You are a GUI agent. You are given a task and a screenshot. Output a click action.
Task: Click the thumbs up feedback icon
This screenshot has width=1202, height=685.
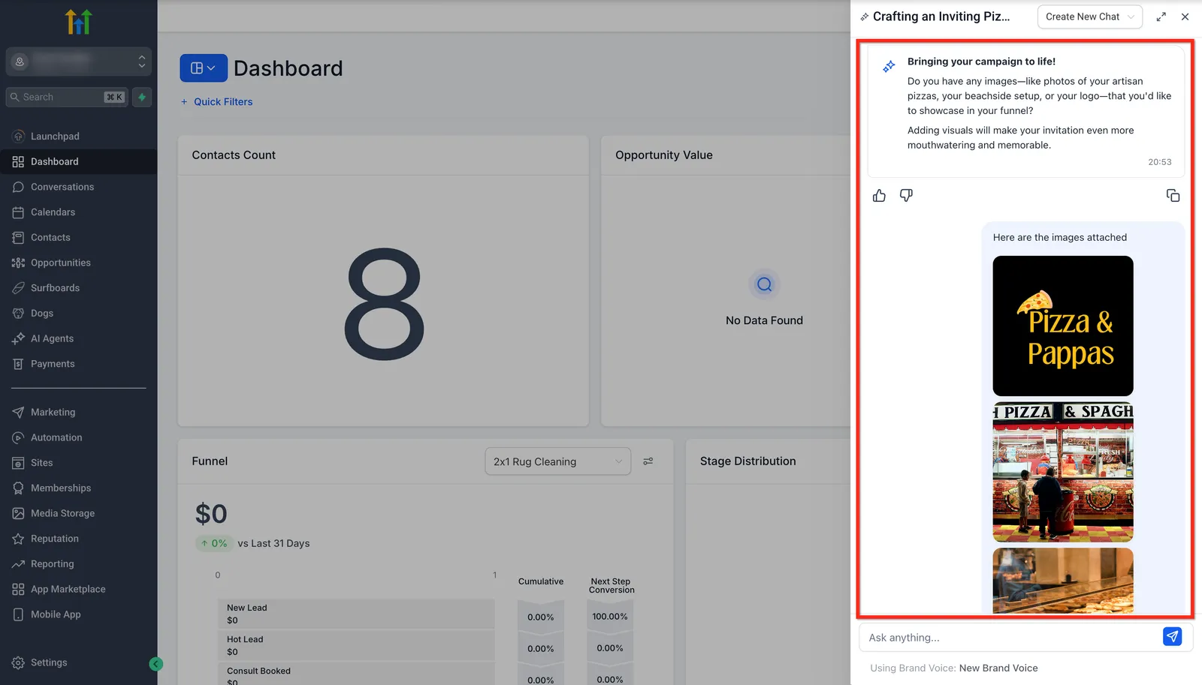point(879,196)
